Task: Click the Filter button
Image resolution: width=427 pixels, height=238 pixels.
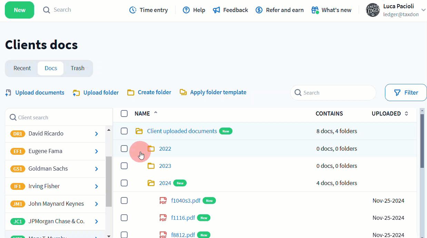Action: [406, 93]
